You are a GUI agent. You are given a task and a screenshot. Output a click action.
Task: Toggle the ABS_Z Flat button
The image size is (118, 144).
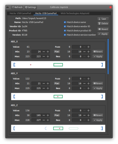tap(57, 115)
